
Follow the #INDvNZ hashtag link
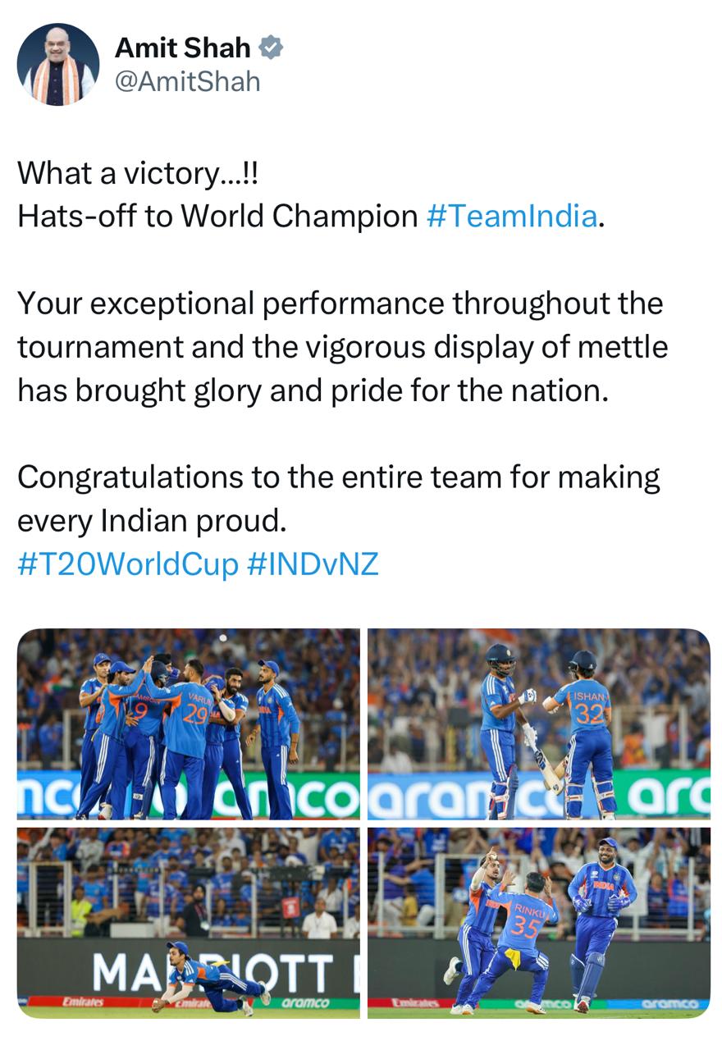point(313,564)
